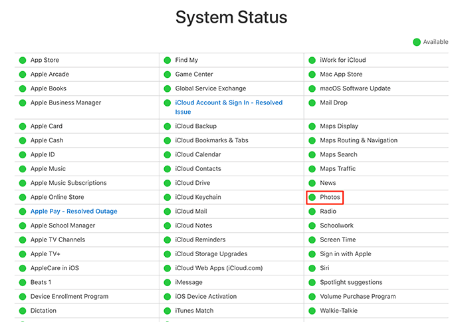Viewport: 452px width, 322px height.
Task: Select the Global Service Exchange entry
Action: [x=211, y=88]
